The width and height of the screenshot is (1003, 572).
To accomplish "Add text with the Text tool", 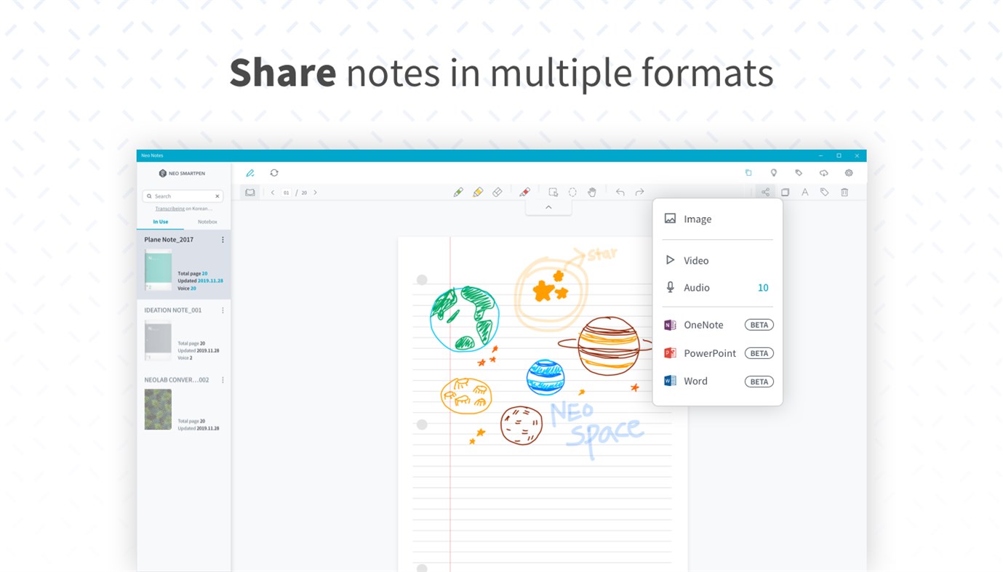I will (x=804, y=191).
